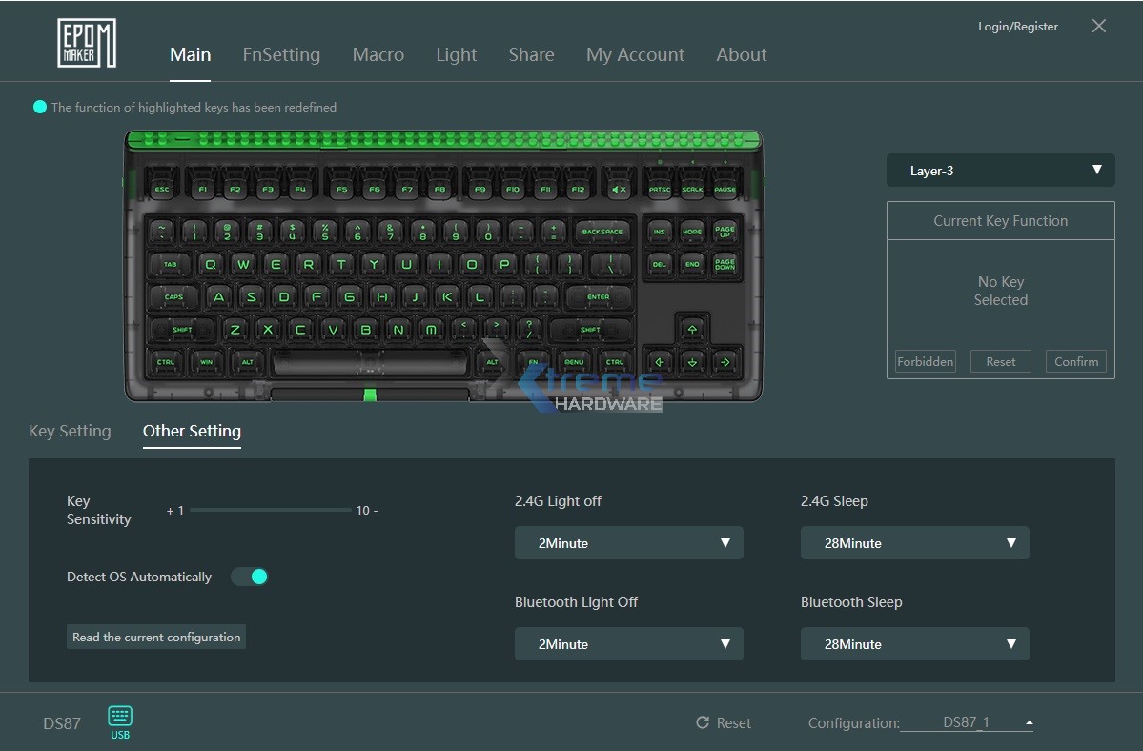Click the Login/Register link

[1017, 27]
